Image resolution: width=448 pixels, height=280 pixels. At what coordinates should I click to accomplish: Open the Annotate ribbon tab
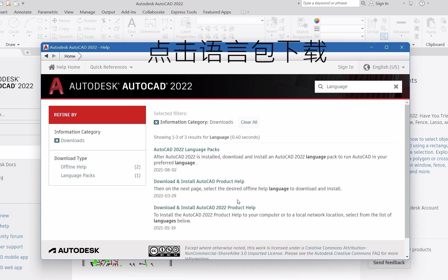23,12
